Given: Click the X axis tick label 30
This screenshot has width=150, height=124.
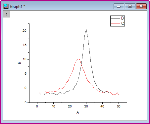Looking at the screenshot, I should click(x=86, y=106).
